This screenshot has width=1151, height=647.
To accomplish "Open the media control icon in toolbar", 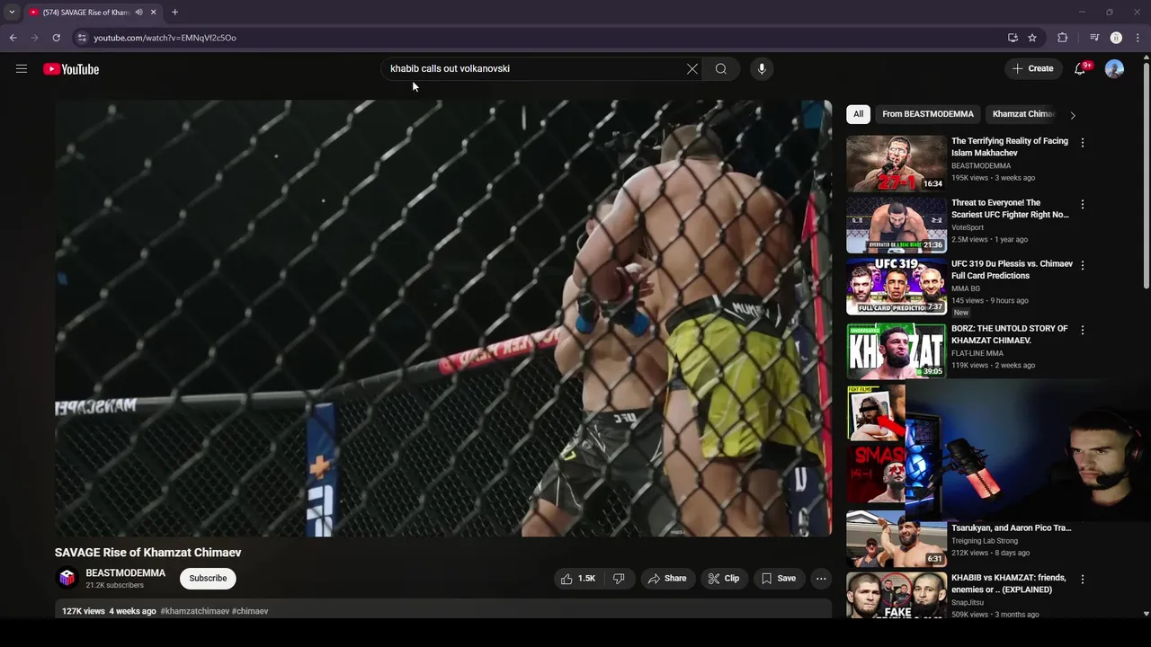I will tap(1094, 38).
